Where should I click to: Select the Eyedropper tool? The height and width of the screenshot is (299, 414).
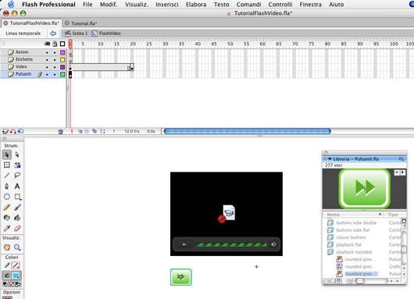(7, 228)
